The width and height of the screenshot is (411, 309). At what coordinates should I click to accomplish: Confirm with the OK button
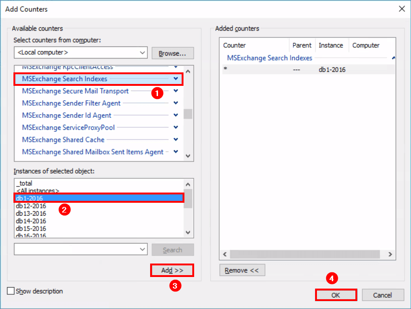coord(336,295)
